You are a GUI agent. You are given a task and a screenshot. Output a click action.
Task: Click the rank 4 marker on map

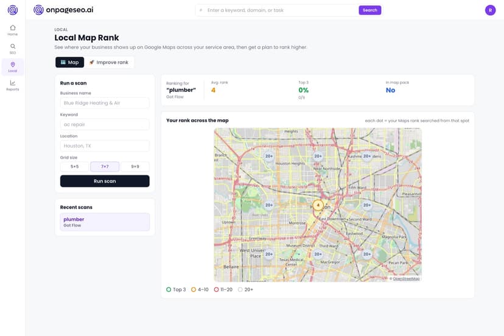[x=318, y=205]
